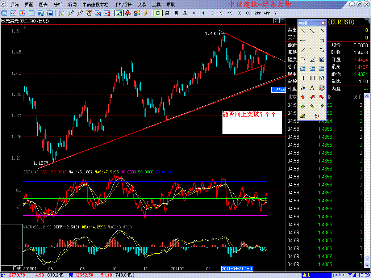Screen dimensions: 371x278
Task: Select the text annotation A tool
Action: (x=312, y=88)
